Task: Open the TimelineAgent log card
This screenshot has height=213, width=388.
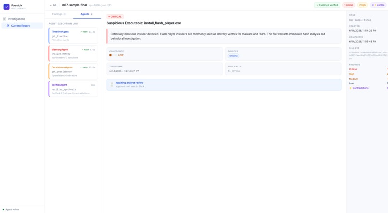Action: [x=73, y=36]
